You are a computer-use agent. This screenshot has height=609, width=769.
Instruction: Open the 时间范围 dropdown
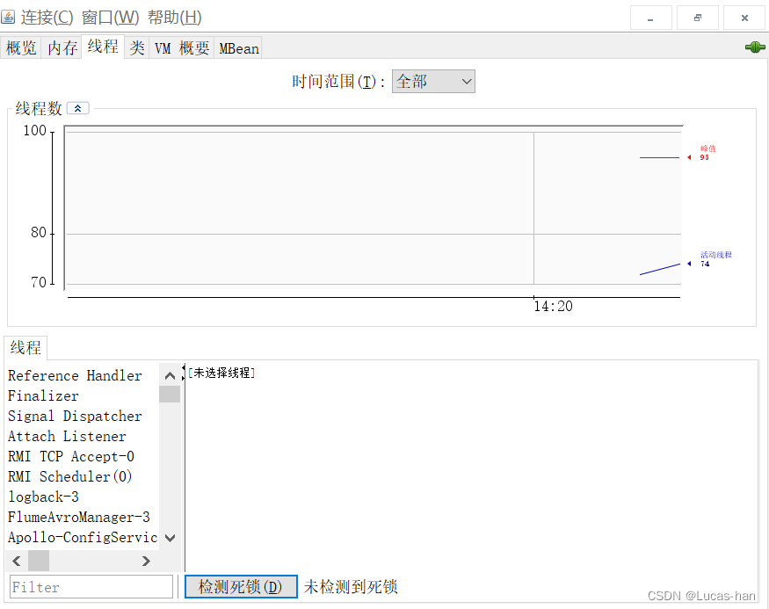click(433, 82)
